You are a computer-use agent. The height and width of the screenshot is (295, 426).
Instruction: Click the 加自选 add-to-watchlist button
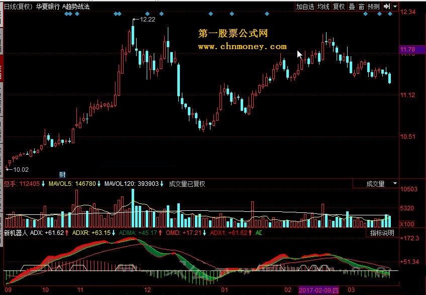(x=305, y=7)
